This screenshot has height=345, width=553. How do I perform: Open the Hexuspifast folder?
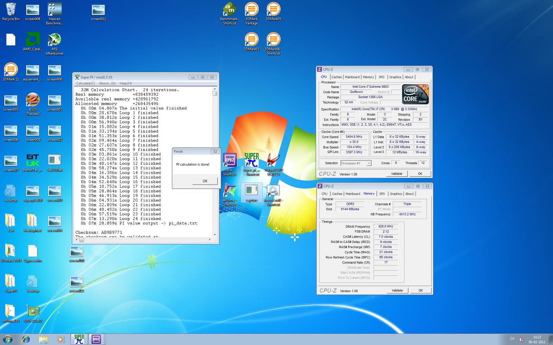[x=32, y=223]
